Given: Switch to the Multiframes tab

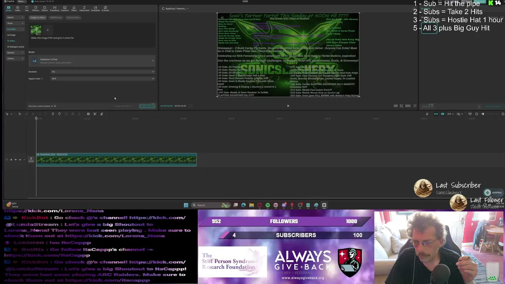Looking at the screenshot, I should tap(56, 17).
